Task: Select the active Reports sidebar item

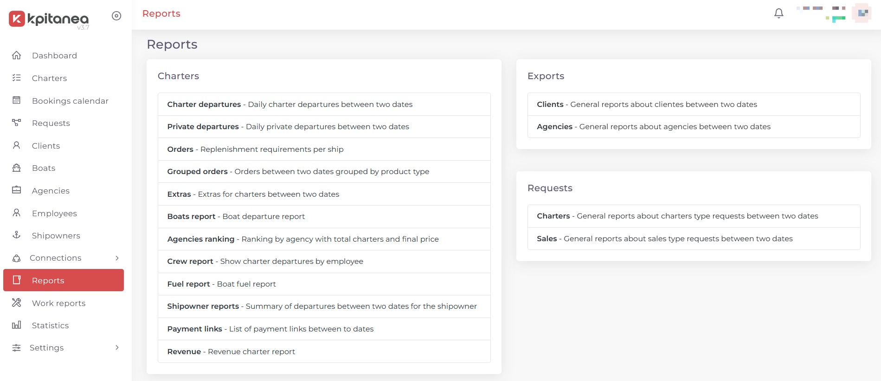Action: point(64,280)
